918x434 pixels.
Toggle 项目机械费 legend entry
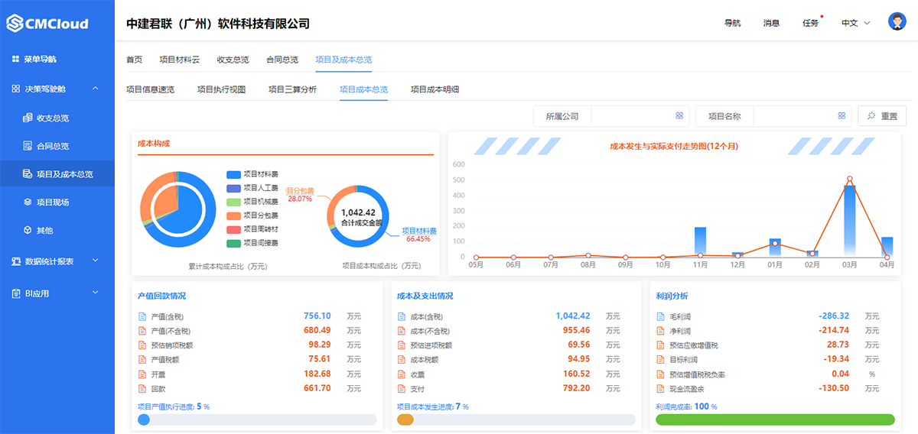point(252,202)
